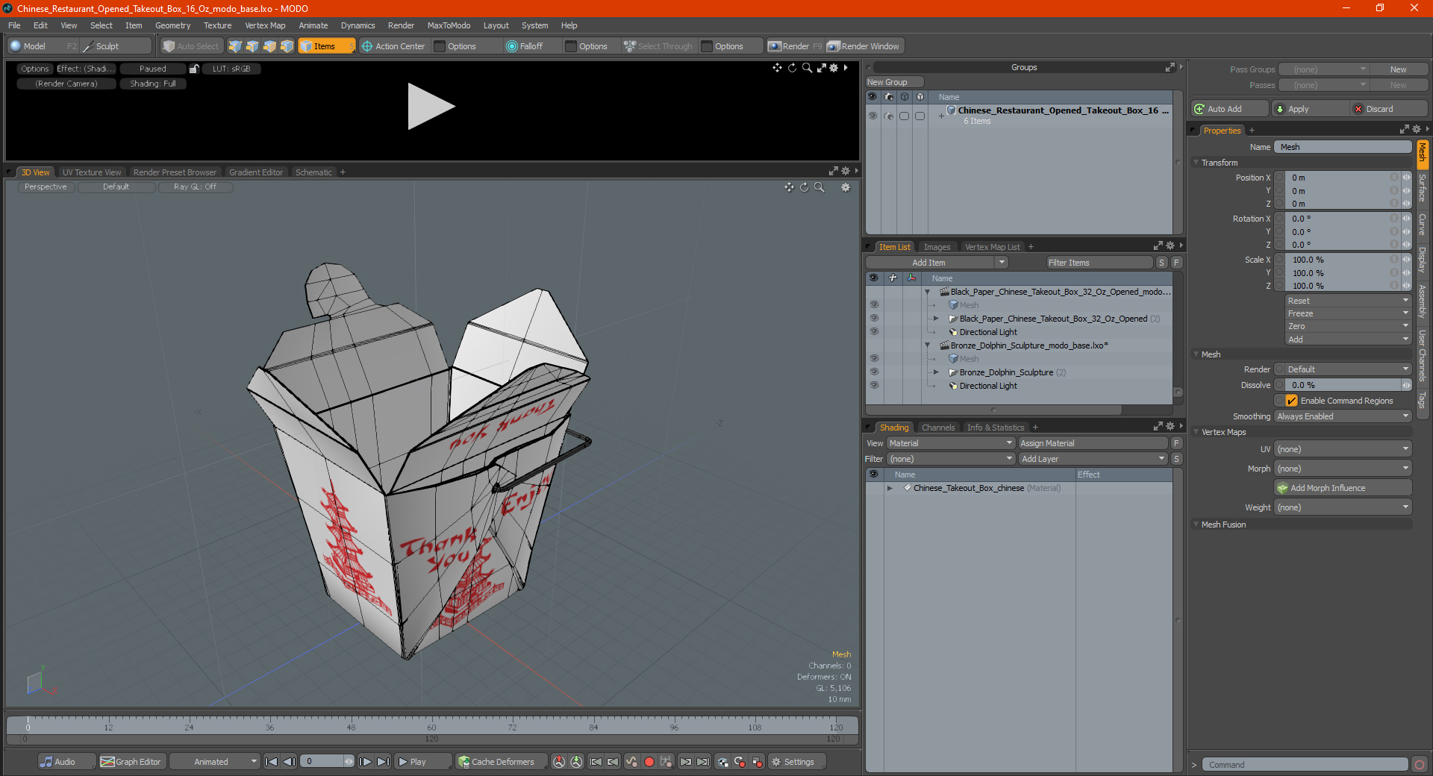Click the New Group button
The height and width of the screenshot is (776, 1433).
click(x=894, y=82)
